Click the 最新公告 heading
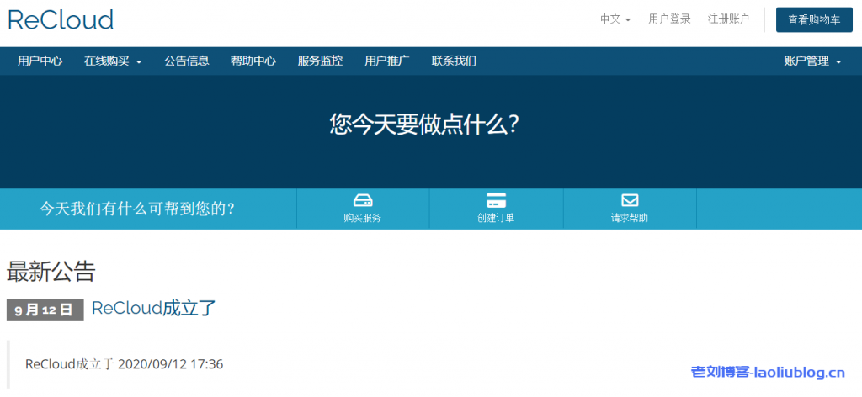The height and width of the screenshot is (397, 862). point(51,272)
